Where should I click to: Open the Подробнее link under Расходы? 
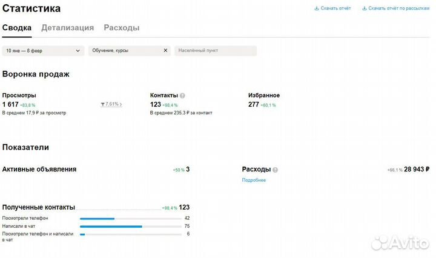click(254, 180)
